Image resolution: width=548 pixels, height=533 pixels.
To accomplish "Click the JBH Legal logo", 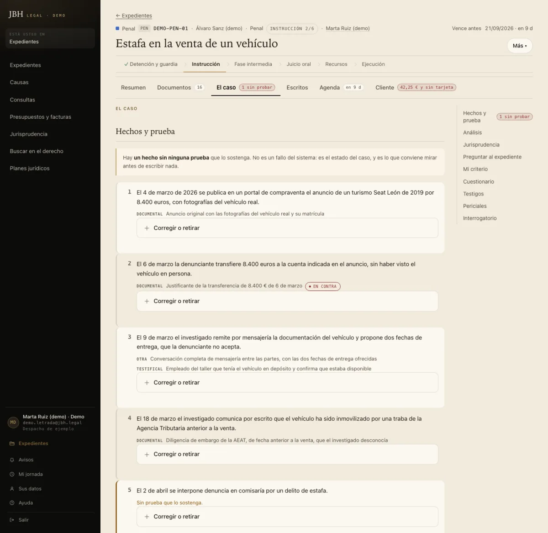I will 37,15.
